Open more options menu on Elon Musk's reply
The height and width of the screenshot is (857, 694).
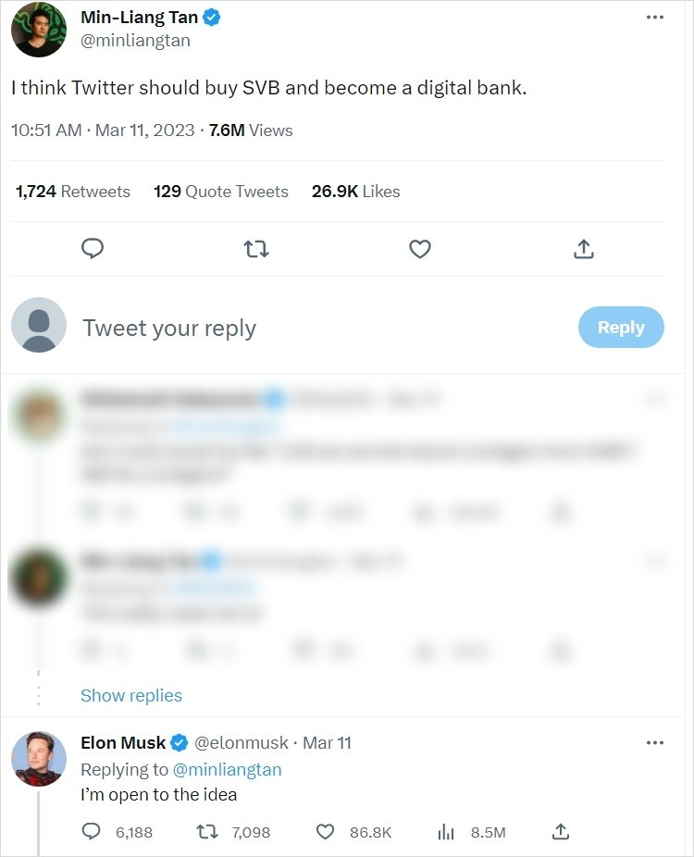(x=655, y=742)
